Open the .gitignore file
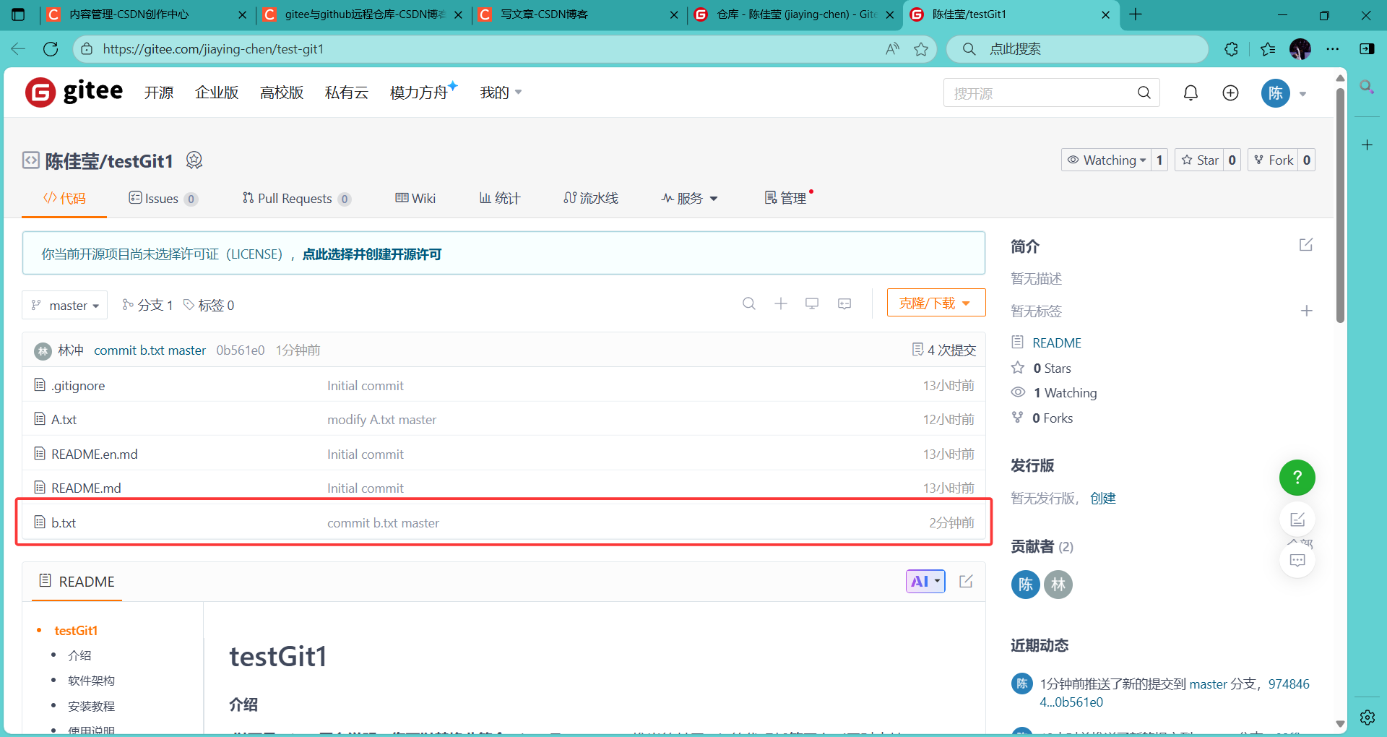Screen dimensions: 1387x737 point(78,385)
